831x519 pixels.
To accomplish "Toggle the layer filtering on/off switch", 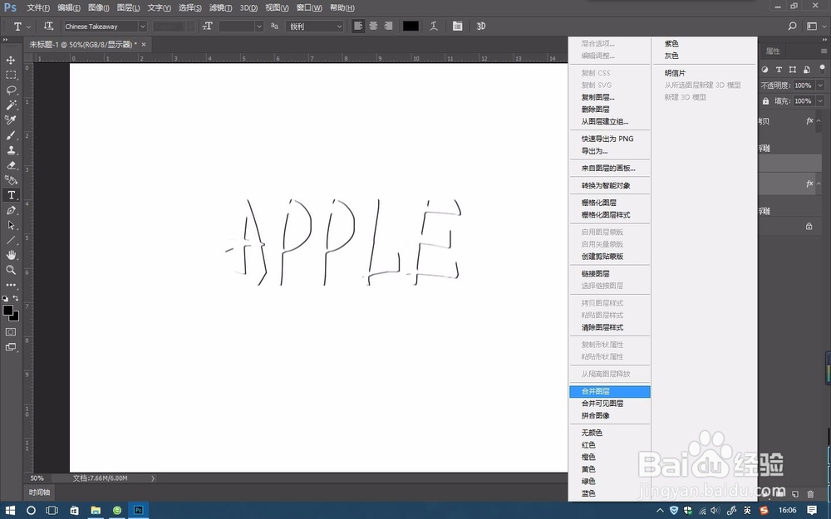I will coord(824,70).
